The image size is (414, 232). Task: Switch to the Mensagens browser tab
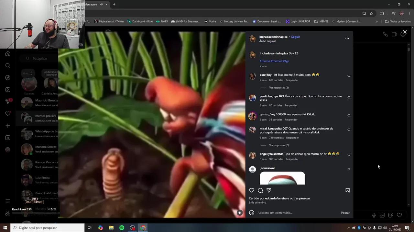point(91,4)
